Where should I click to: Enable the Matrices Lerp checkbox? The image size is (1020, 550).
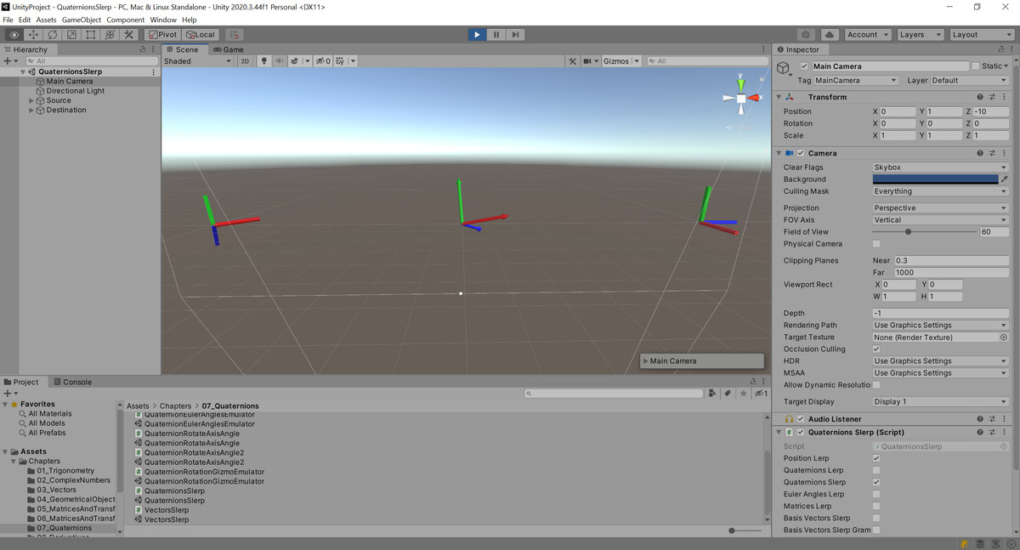click(876, 506)
